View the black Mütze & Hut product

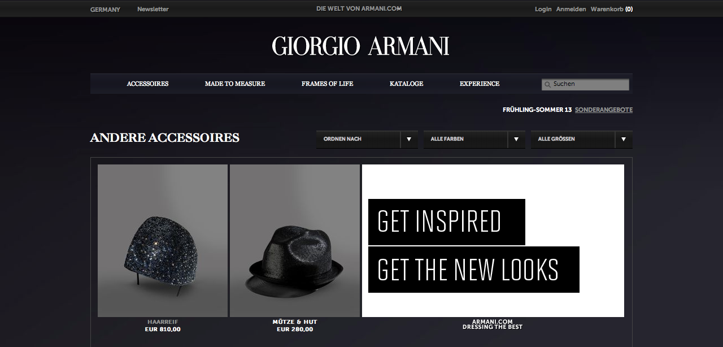(x=295, y=241)
